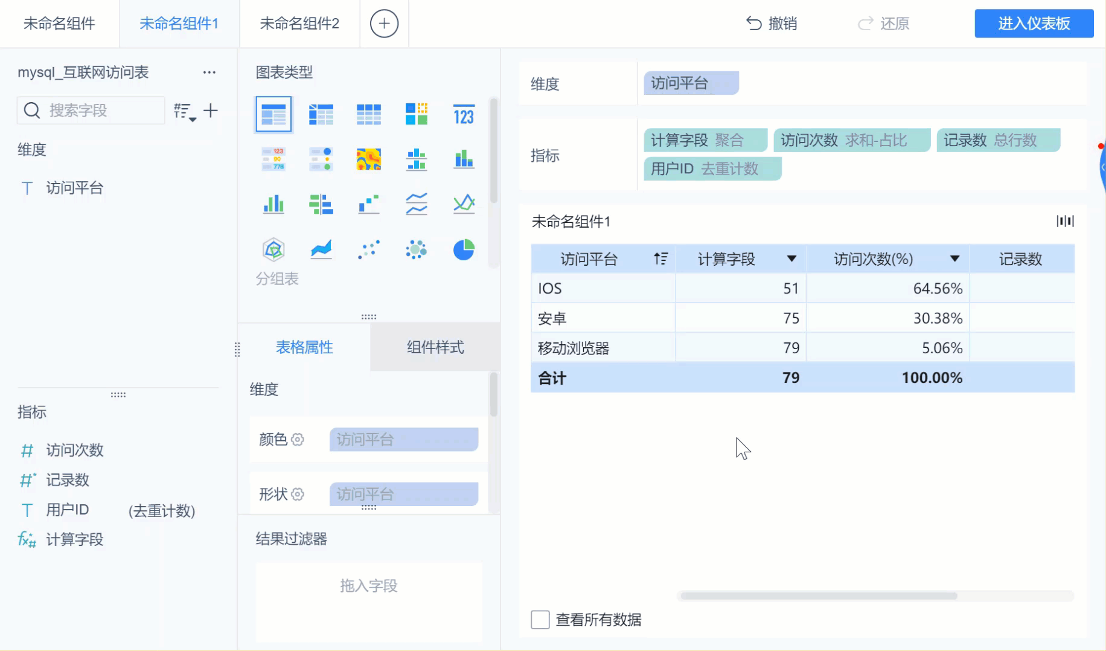The width and height of the screenshot is (1106, 651).
Task: Click the 记录数 column header
Action: tap(1021, 259)
